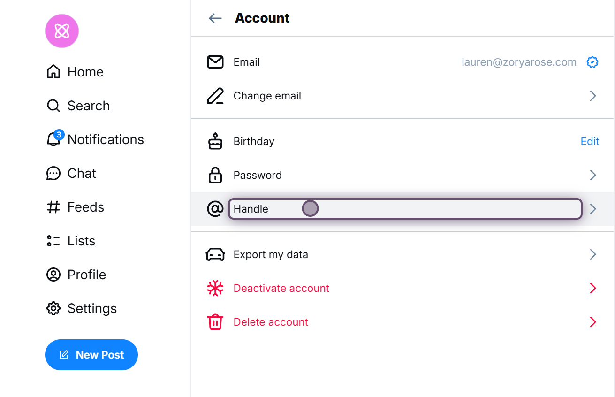Viewport: 615px width, 397px height.
Task: Click the back arrow icon
Action: [x=215, y=18]
